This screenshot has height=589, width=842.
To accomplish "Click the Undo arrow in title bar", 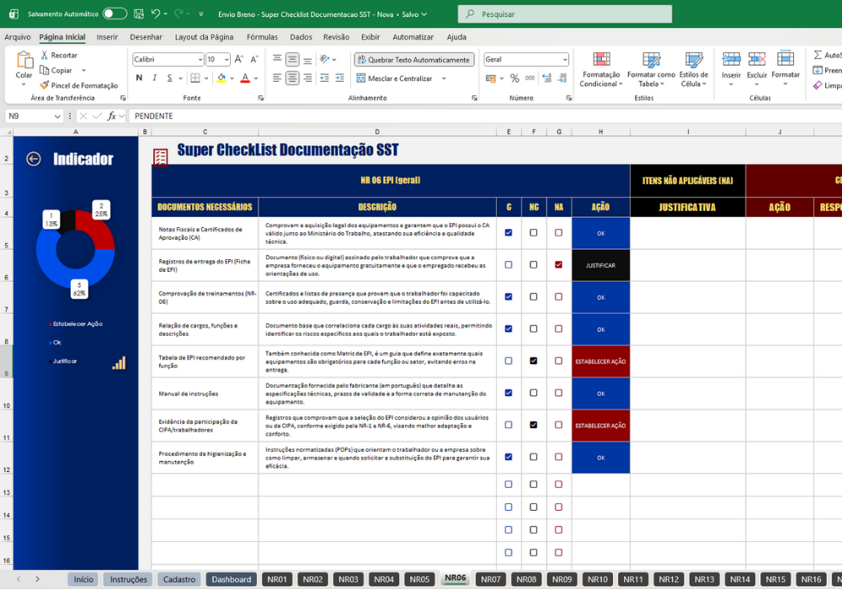I will (x=156, y=14).
